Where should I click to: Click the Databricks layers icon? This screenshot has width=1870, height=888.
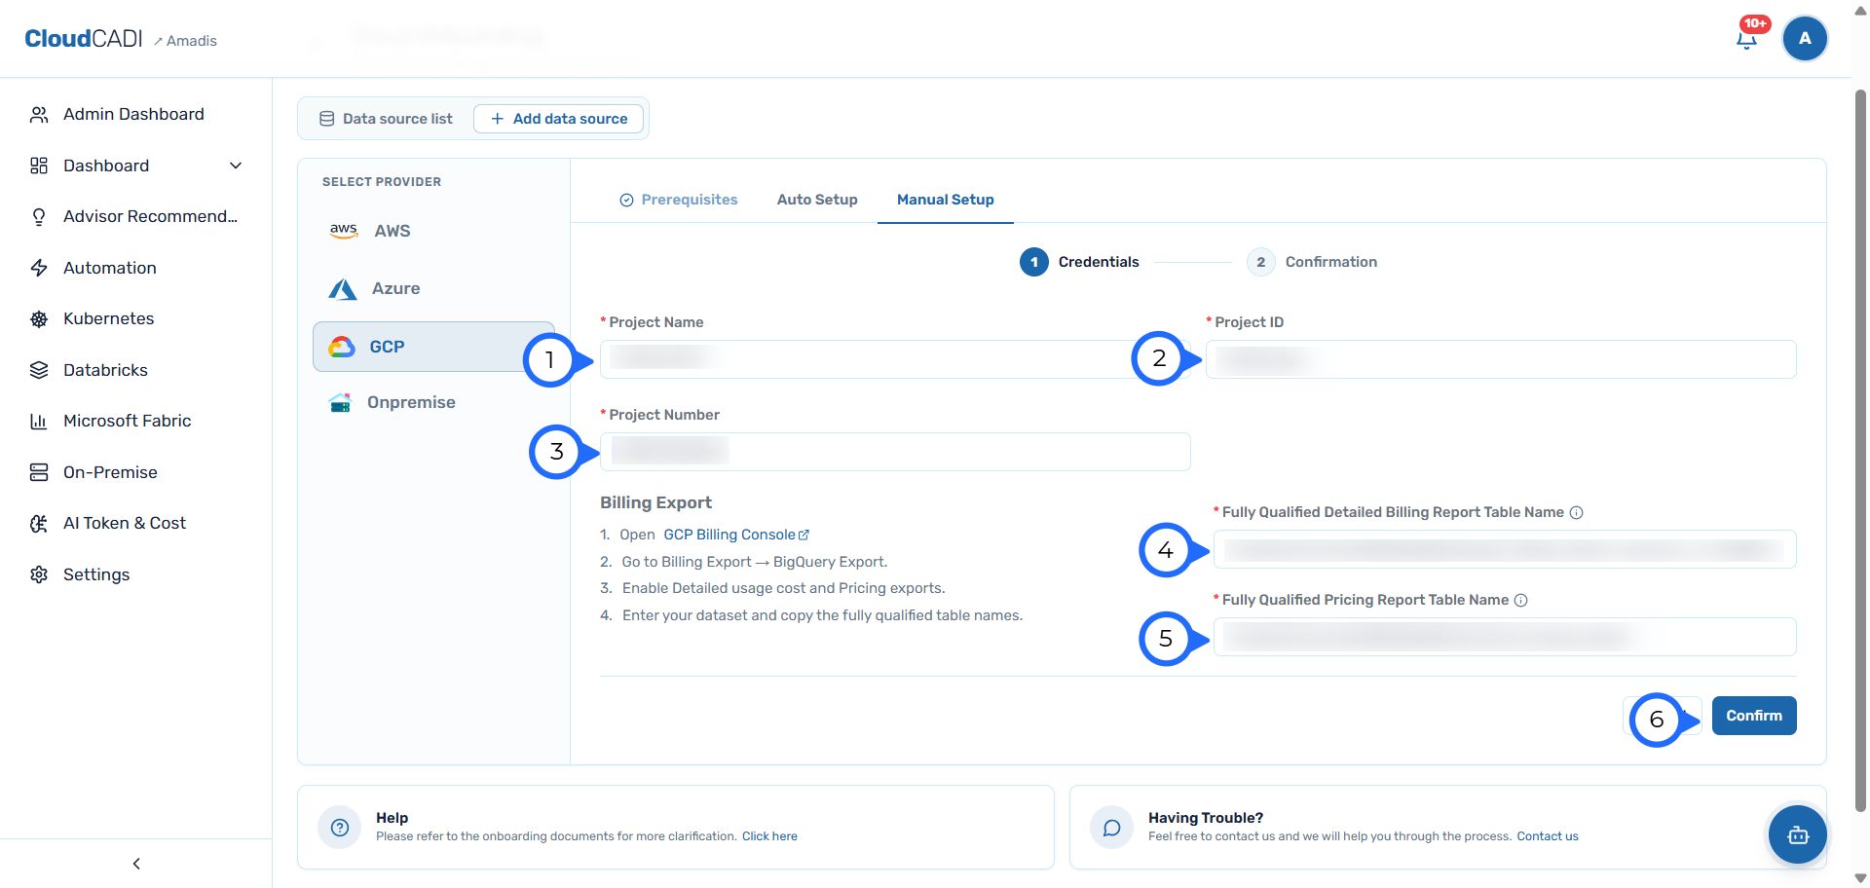(x=39, y=370)
